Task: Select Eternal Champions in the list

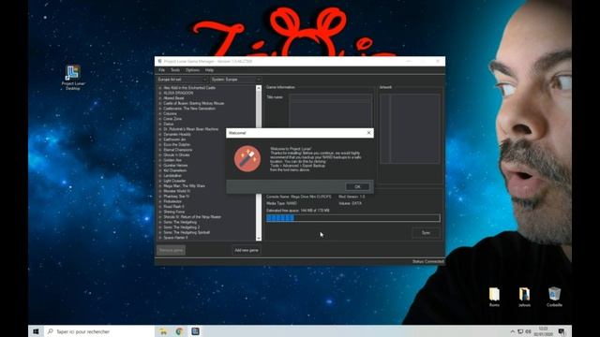Action: (x=177, y=150)
